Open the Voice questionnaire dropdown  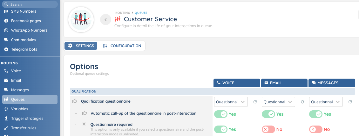231,102
